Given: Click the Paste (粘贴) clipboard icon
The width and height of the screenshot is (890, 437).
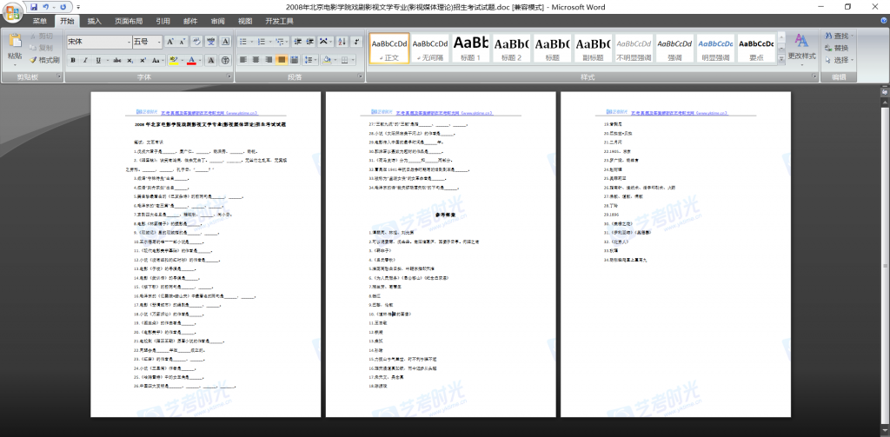Looking at the screenshot, I should 15,43.
